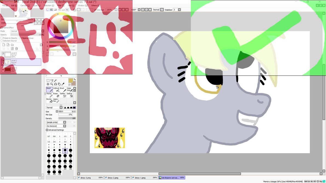The width and height of the screenshot is (326, 183).
Task: Collapse the Advanced Settings section
Action: click(x=47, y=130)
